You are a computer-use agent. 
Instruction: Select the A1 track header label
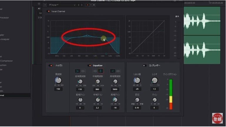click(x=39, y=8)
